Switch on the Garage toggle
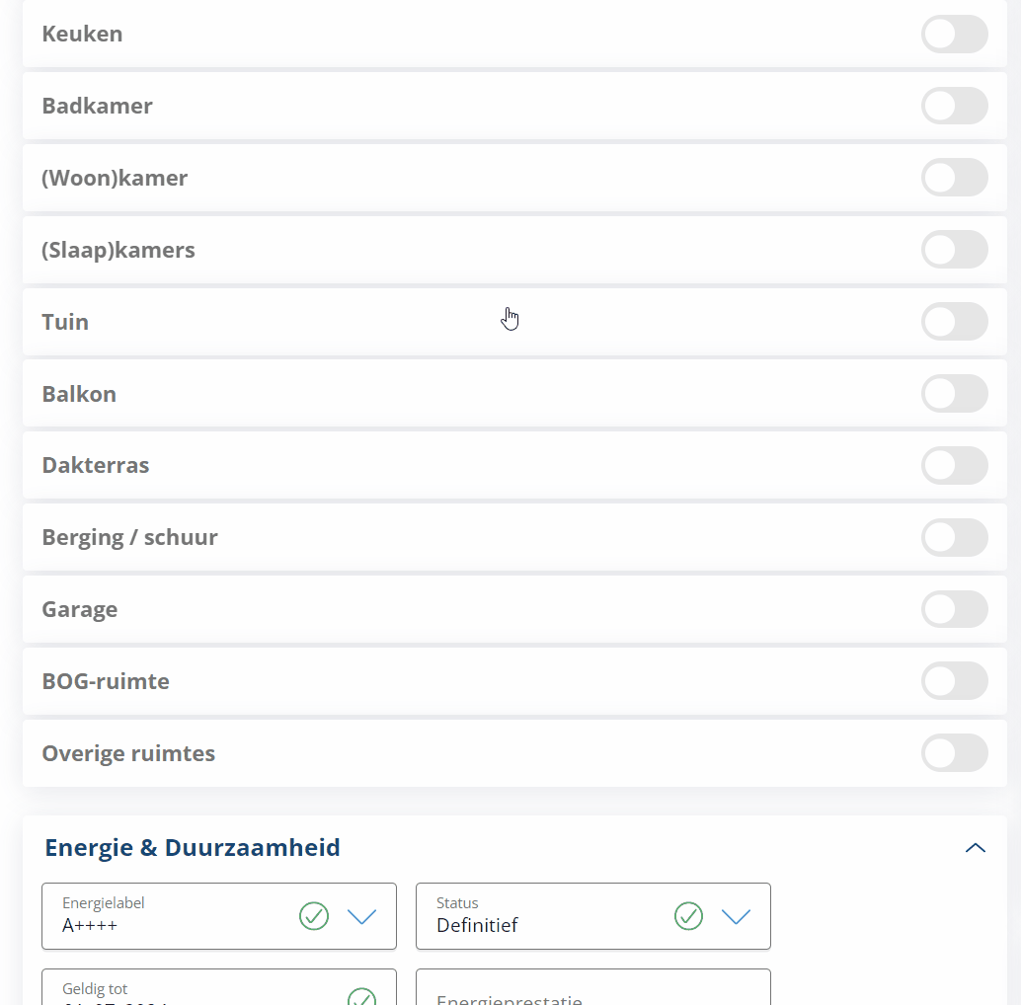The width and height of the screenshot is (1021, 1005). (954, 609)
